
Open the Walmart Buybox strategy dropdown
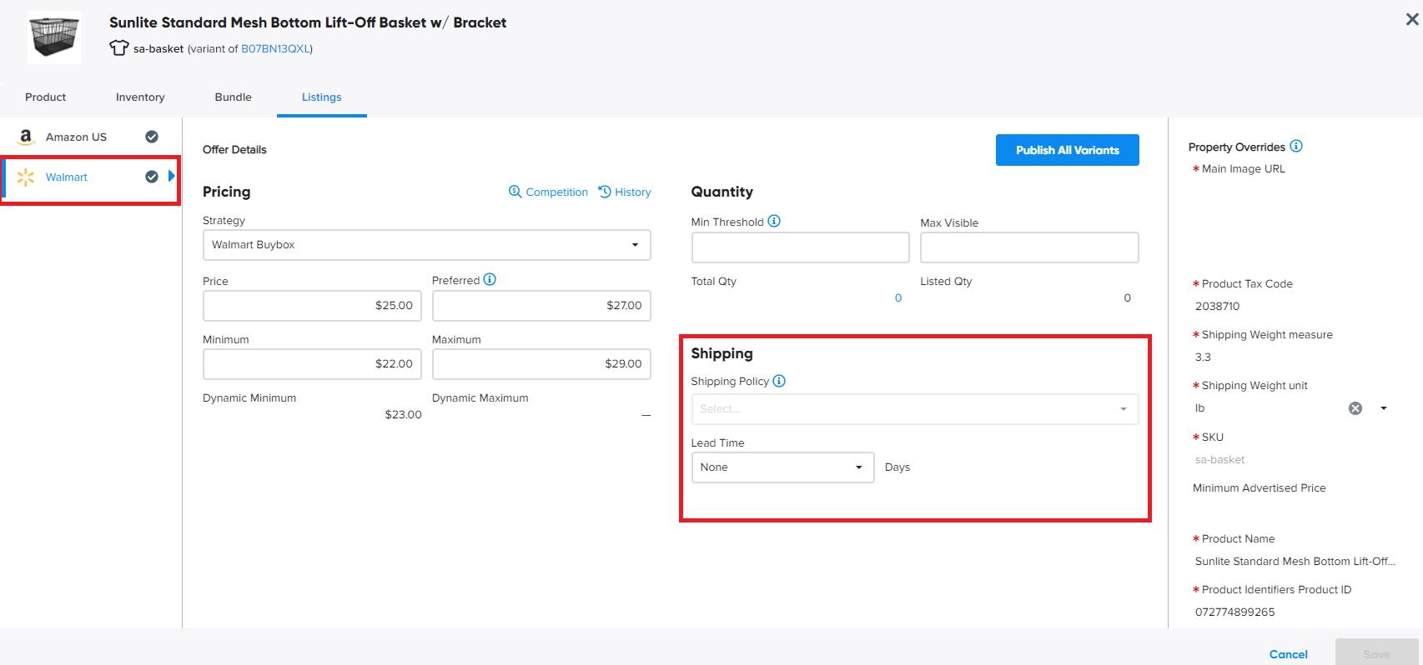(x=426, y=245)
